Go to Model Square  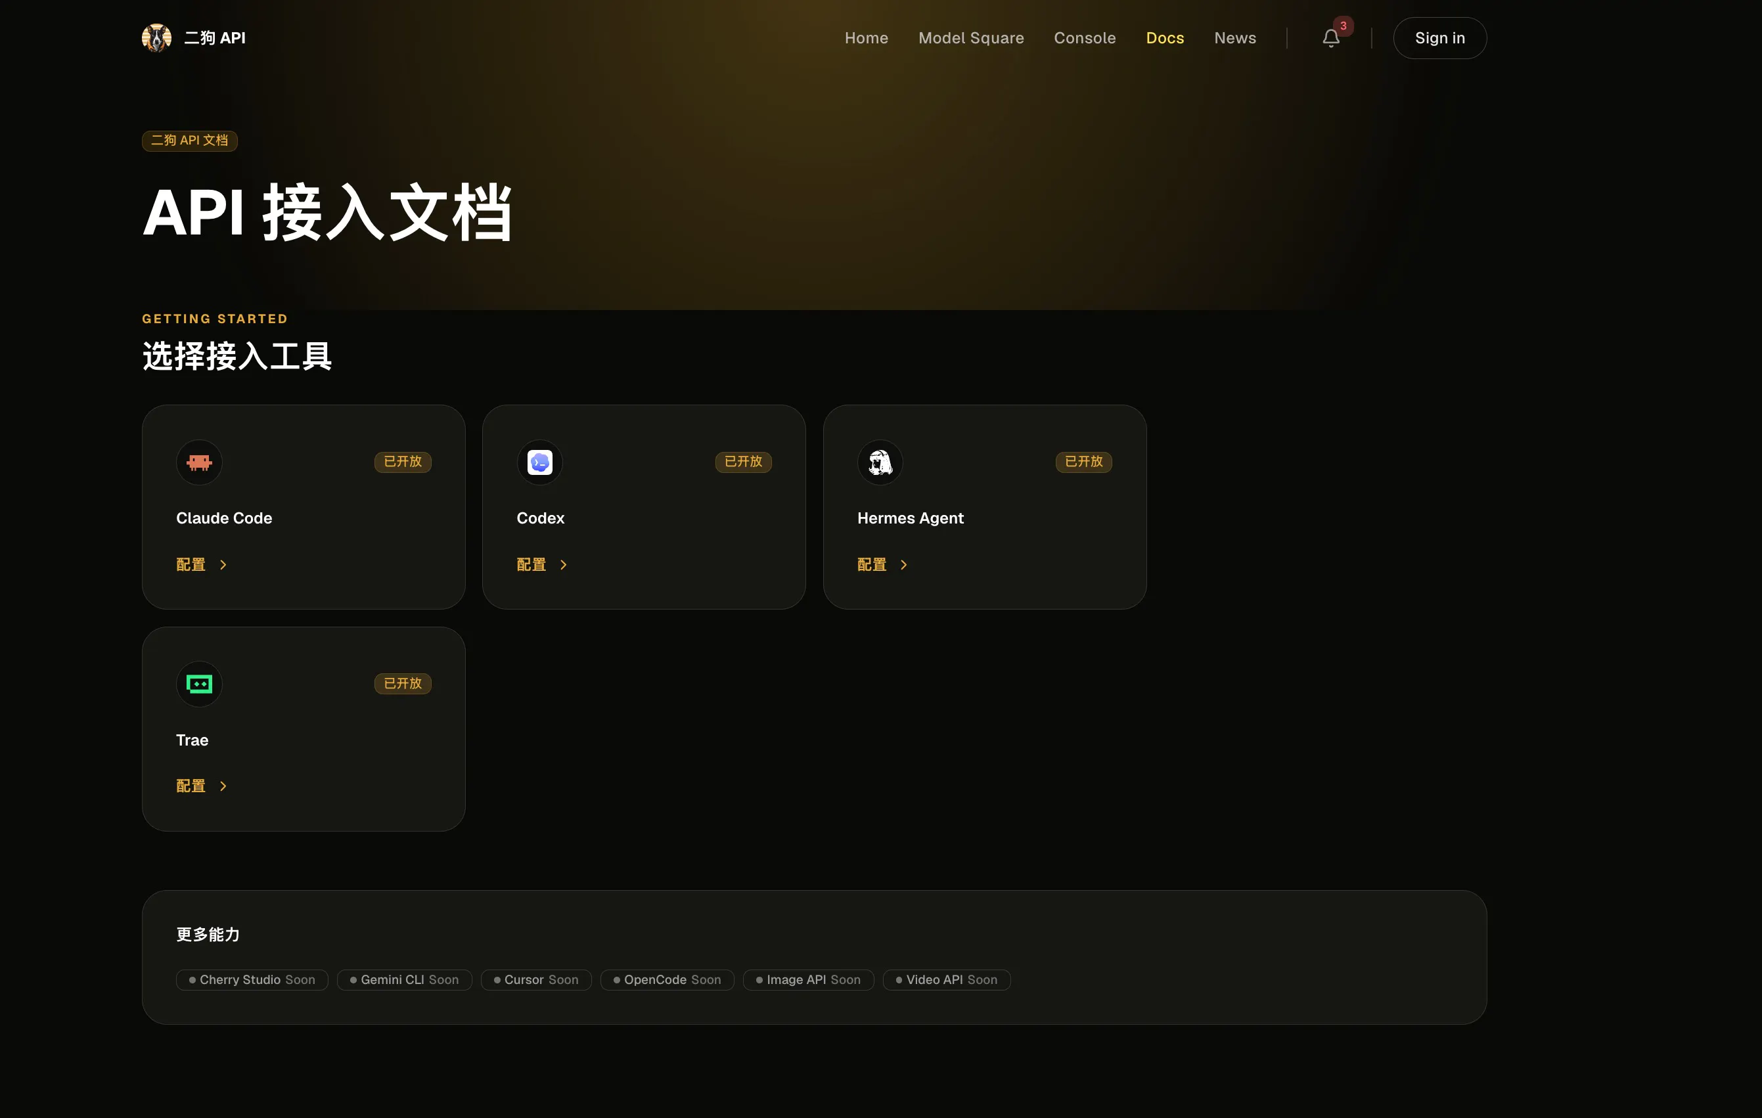(x=971, y=38)
